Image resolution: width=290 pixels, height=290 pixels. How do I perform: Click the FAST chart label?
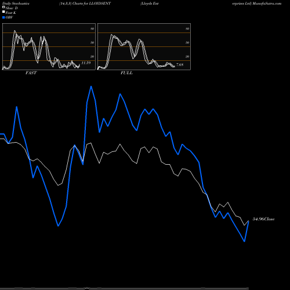pyautogui.click(x=31, y=73)
